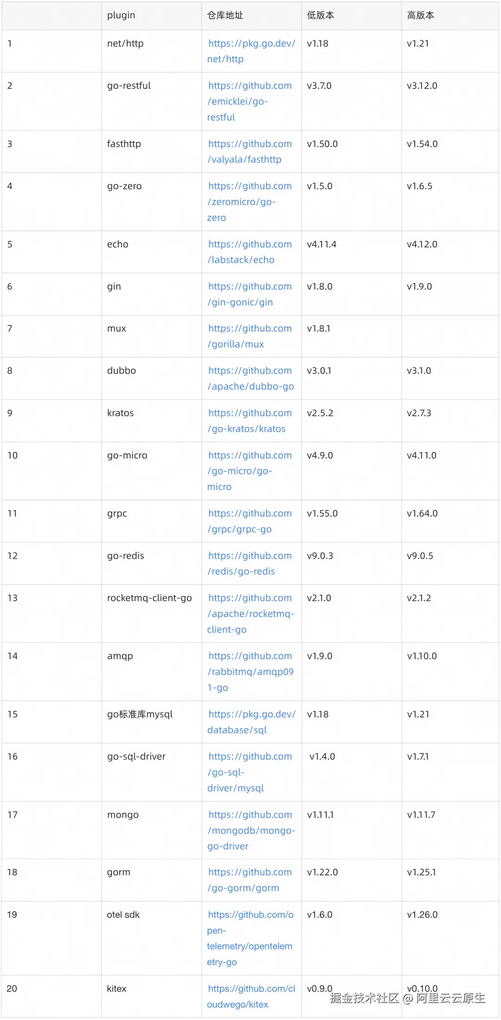The width and height of the screenshot is (501, 1020).
Task: Open the zeromicro/go-zero repository link
Action: [x=250, y=201]
